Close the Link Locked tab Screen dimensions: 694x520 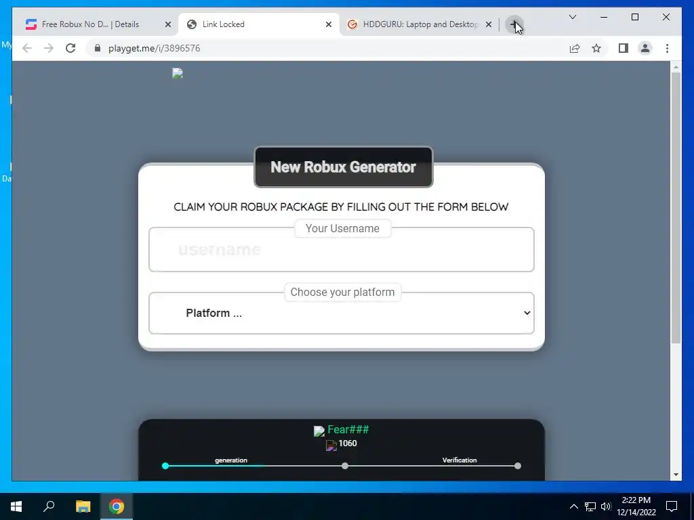click(329, 25)
